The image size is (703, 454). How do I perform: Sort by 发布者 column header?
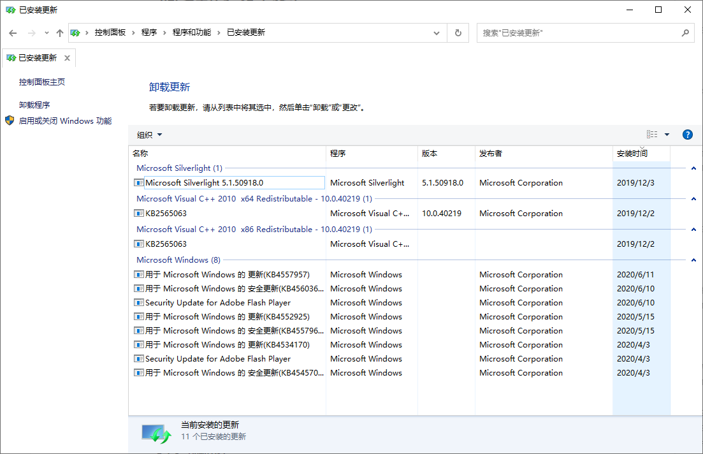point(544,154)
